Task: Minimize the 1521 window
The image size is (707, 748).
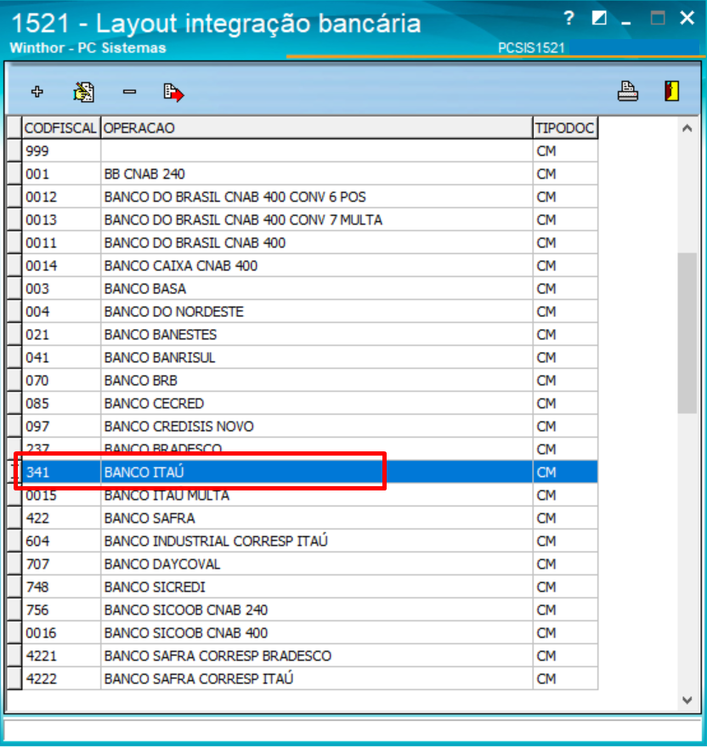Action: click(x=626, y=23)
